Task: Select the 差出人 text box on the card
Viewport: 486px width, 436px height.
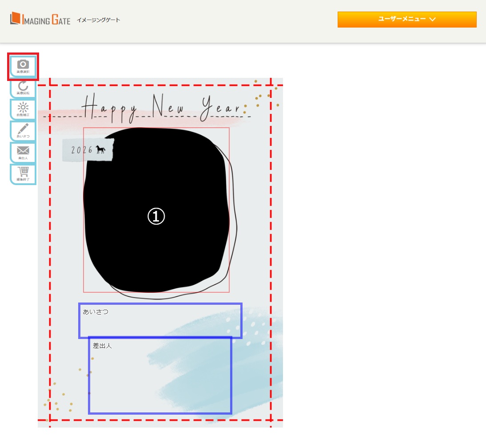Action: click(160, 375)
